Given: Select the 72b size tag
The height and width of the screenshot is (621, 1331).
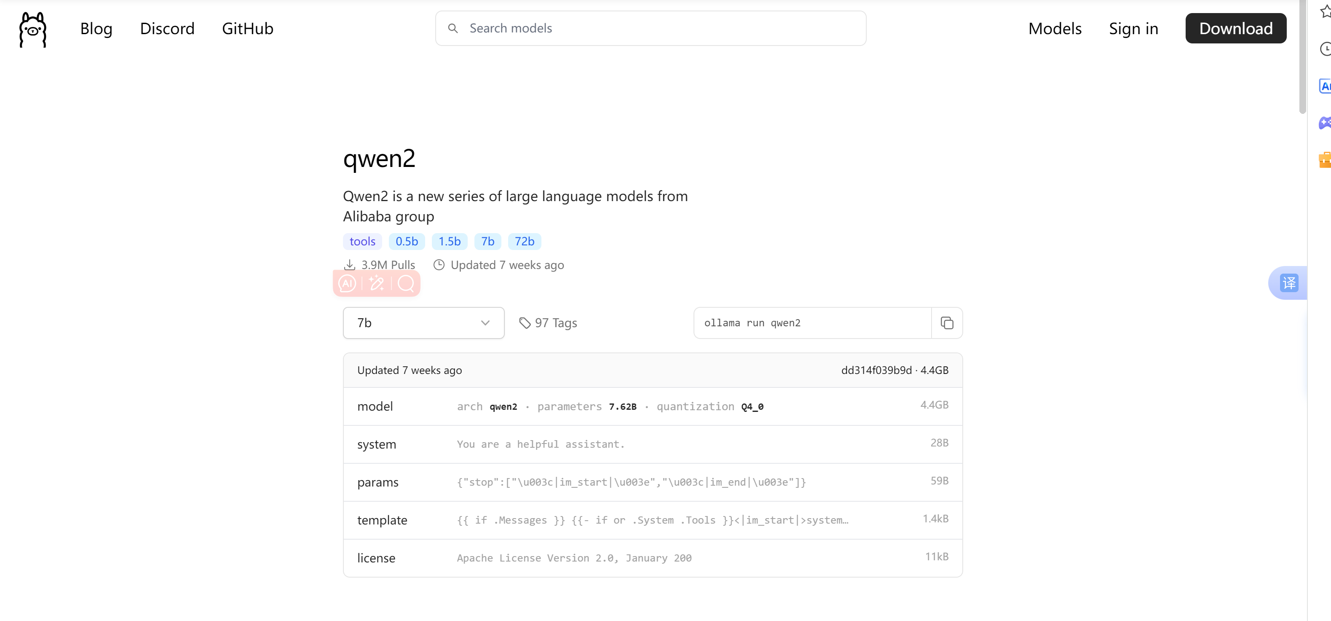Looking at the screenshot, I should click(x=524, y=242).
